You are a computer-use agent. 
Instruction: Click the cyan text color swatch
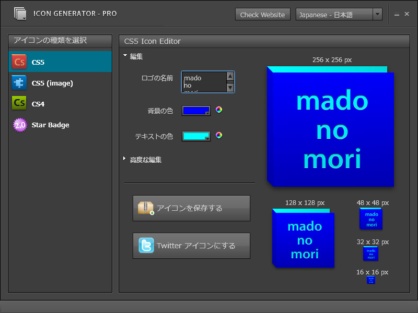point(196,135)
